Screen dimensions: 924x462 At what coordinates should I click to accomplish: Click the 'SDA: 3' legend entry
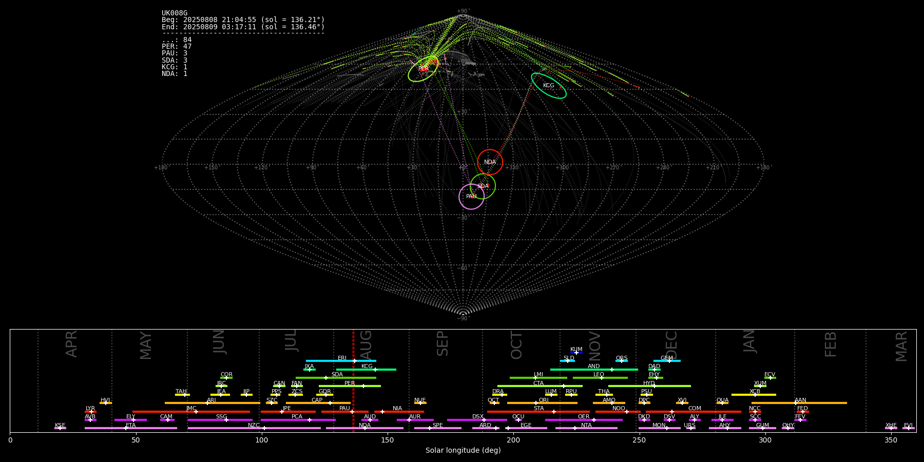point(175,61)
